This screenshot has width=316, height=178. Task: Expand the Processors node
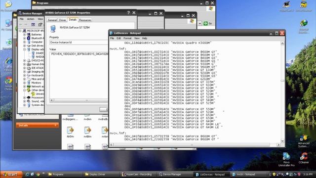click(x=24, y=98)
